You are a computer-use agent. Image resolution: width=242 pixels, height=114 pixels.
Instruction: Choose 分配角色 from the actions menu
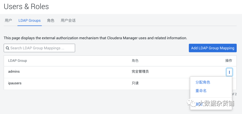pos(203,82)
